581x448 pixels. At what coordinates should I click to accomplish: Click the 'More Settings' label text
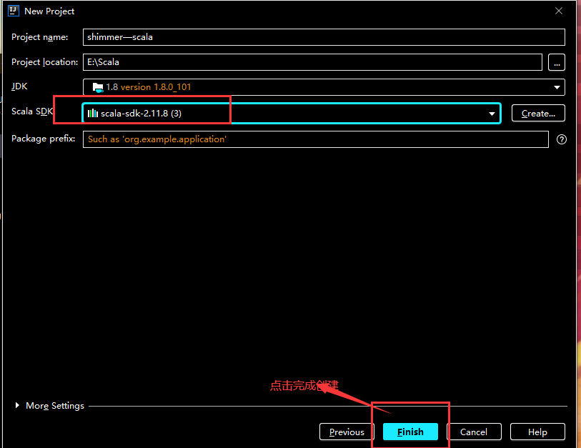click(x=55, y=406)
